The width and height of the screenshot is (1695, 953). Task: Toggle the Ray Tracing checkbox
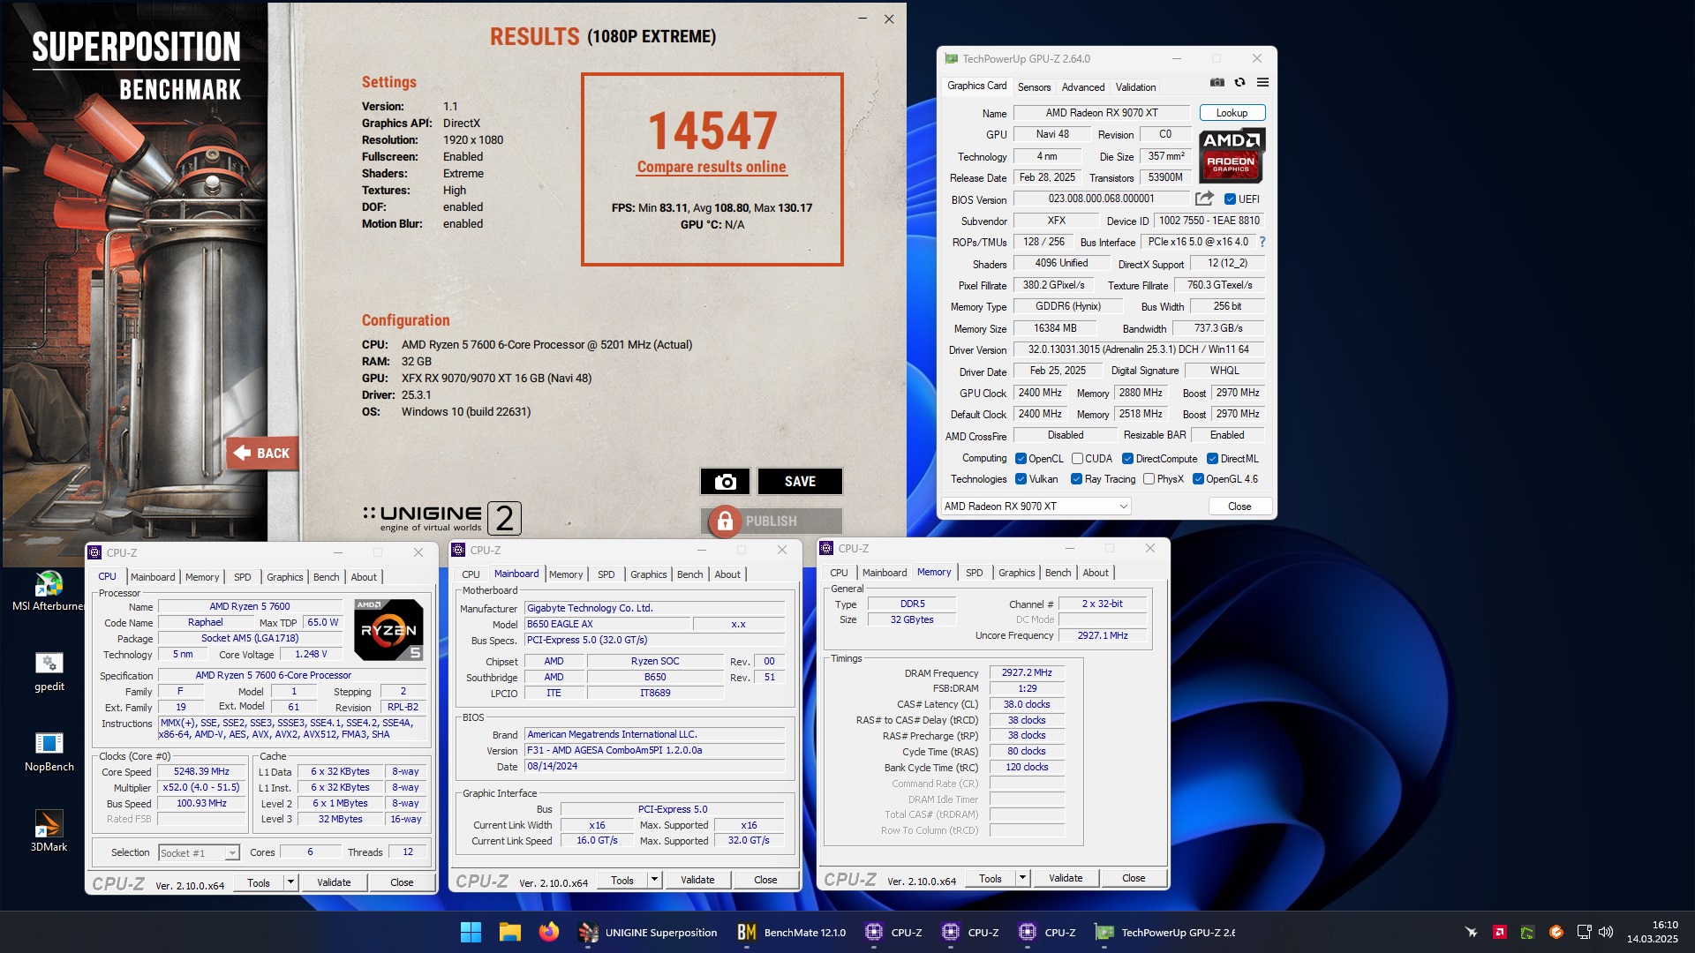click(1076, 479)
